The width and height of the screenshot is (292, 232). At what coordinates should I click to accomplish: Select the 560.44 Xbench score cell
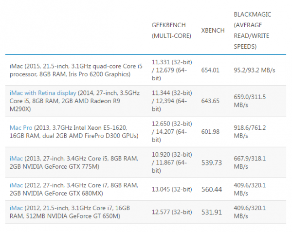pos(212,189)
